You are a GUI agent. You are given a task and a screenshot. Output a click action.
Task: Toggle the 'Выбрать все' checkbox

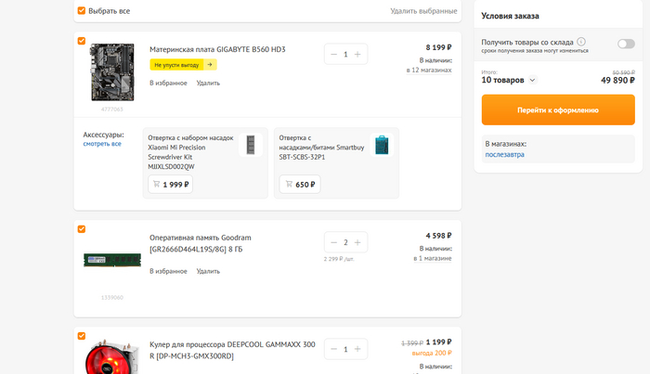click(x=82, y=11)
